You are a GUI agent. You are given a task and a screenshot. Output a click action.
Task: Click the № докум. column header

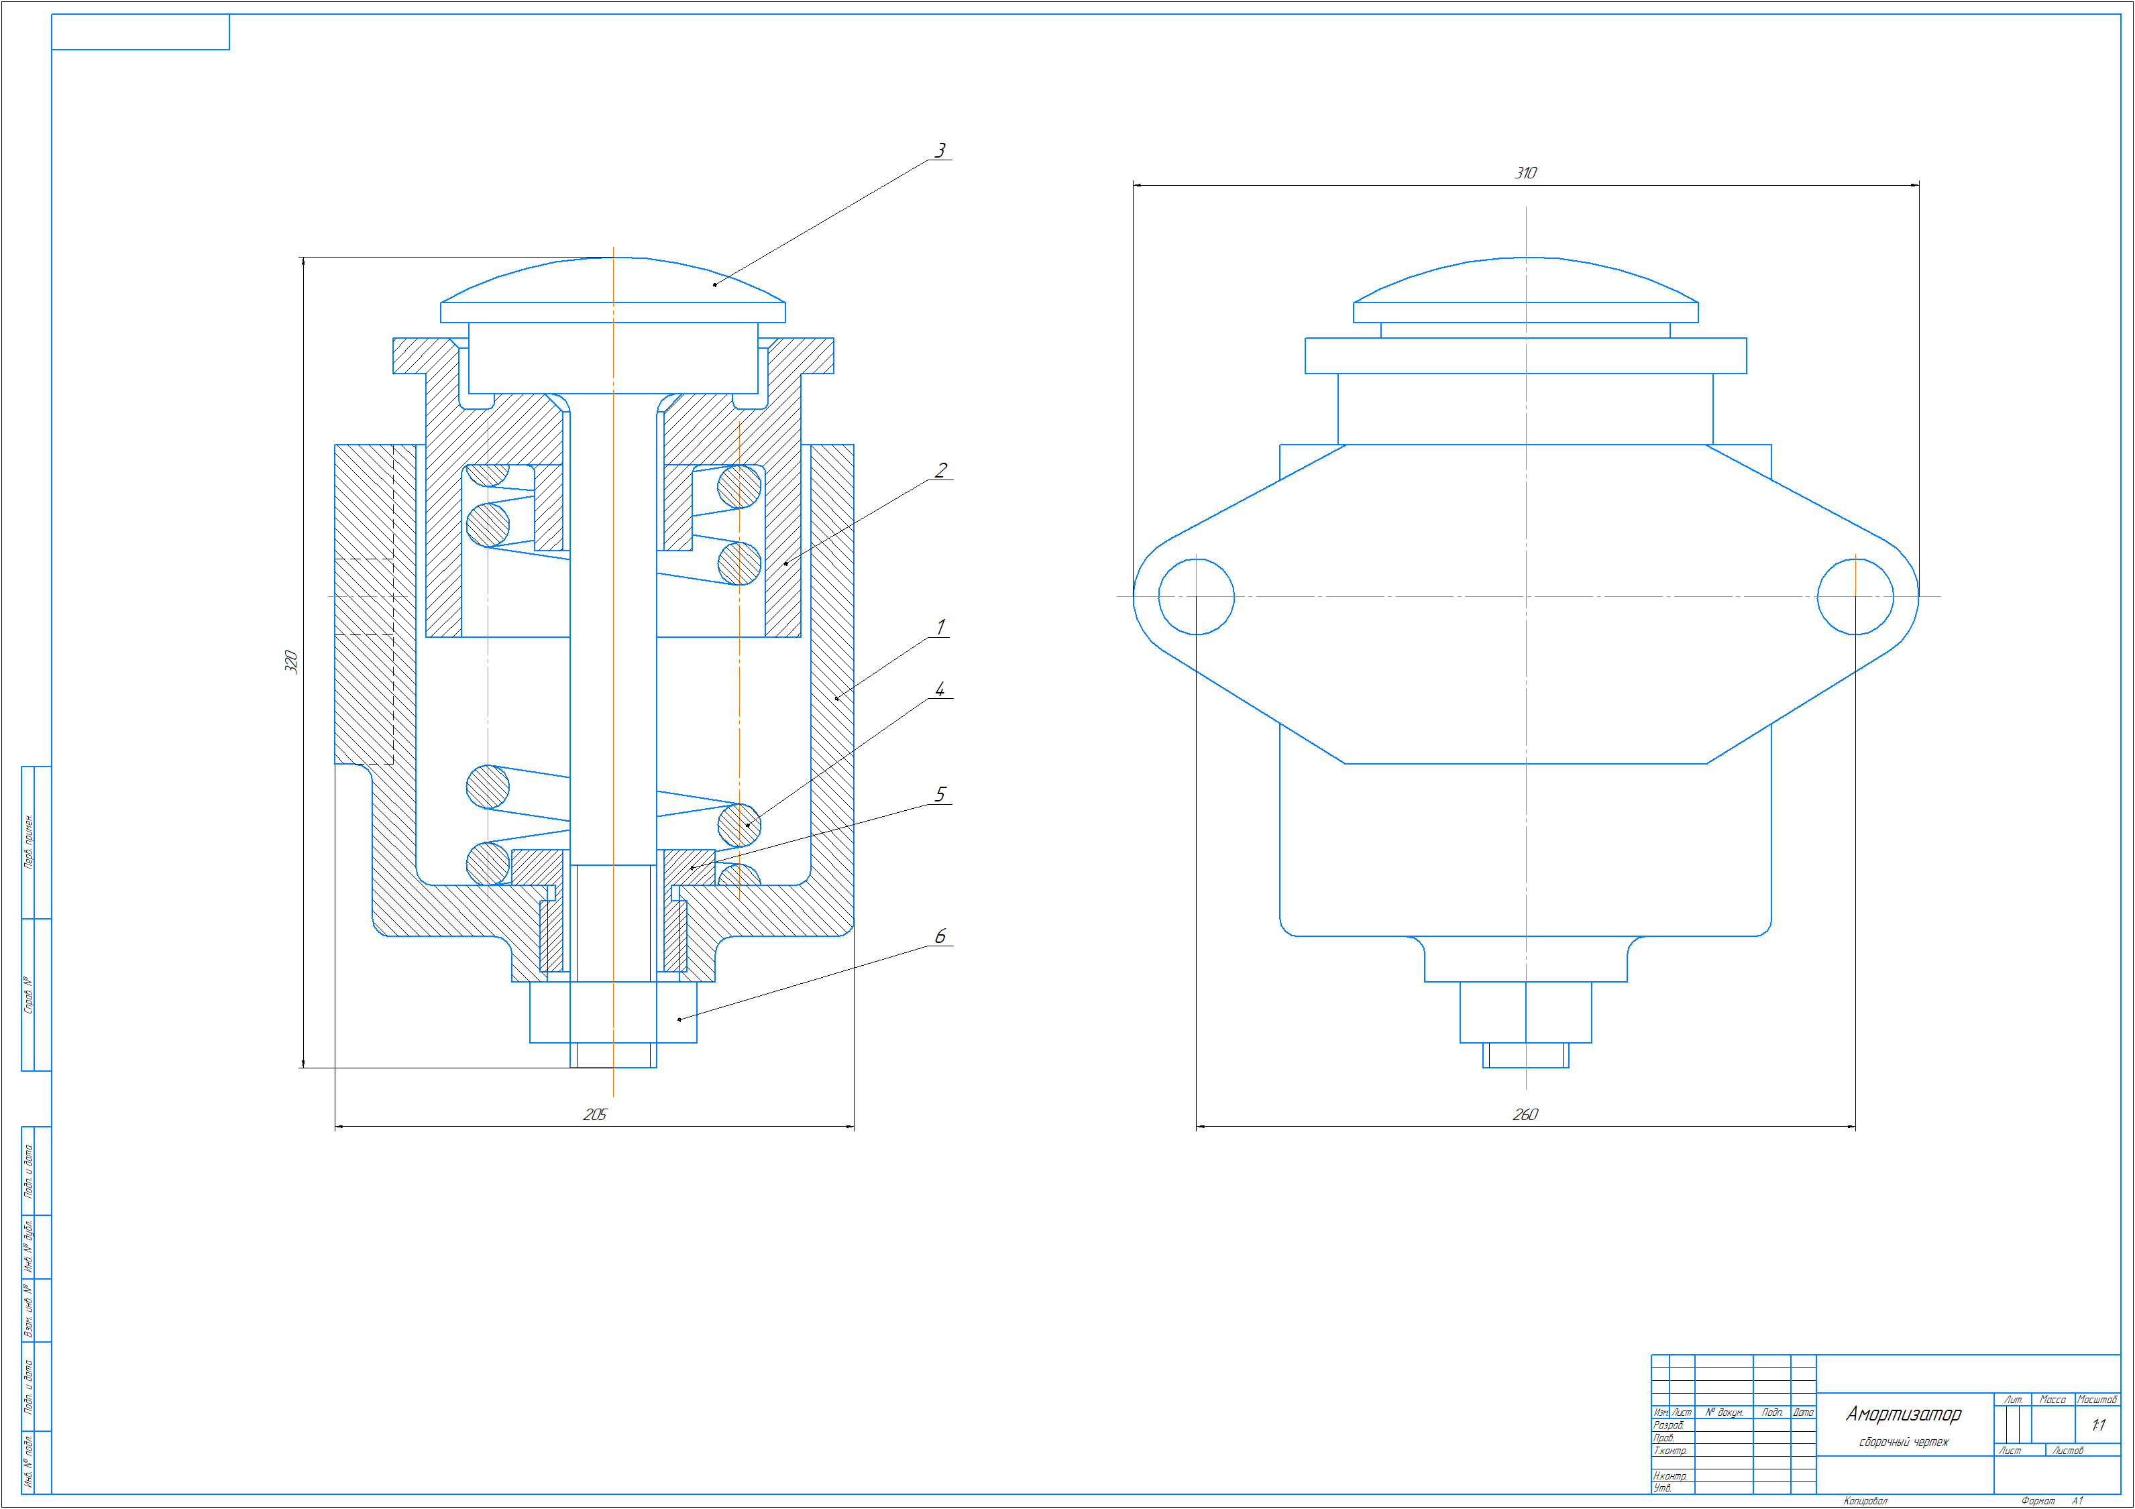click(1724, 1412)
